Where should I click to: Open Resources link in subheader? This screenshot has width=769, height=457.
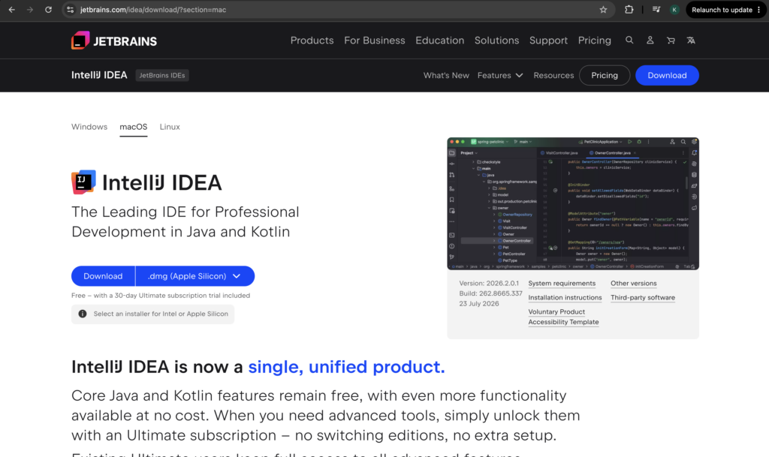(553, 76)
